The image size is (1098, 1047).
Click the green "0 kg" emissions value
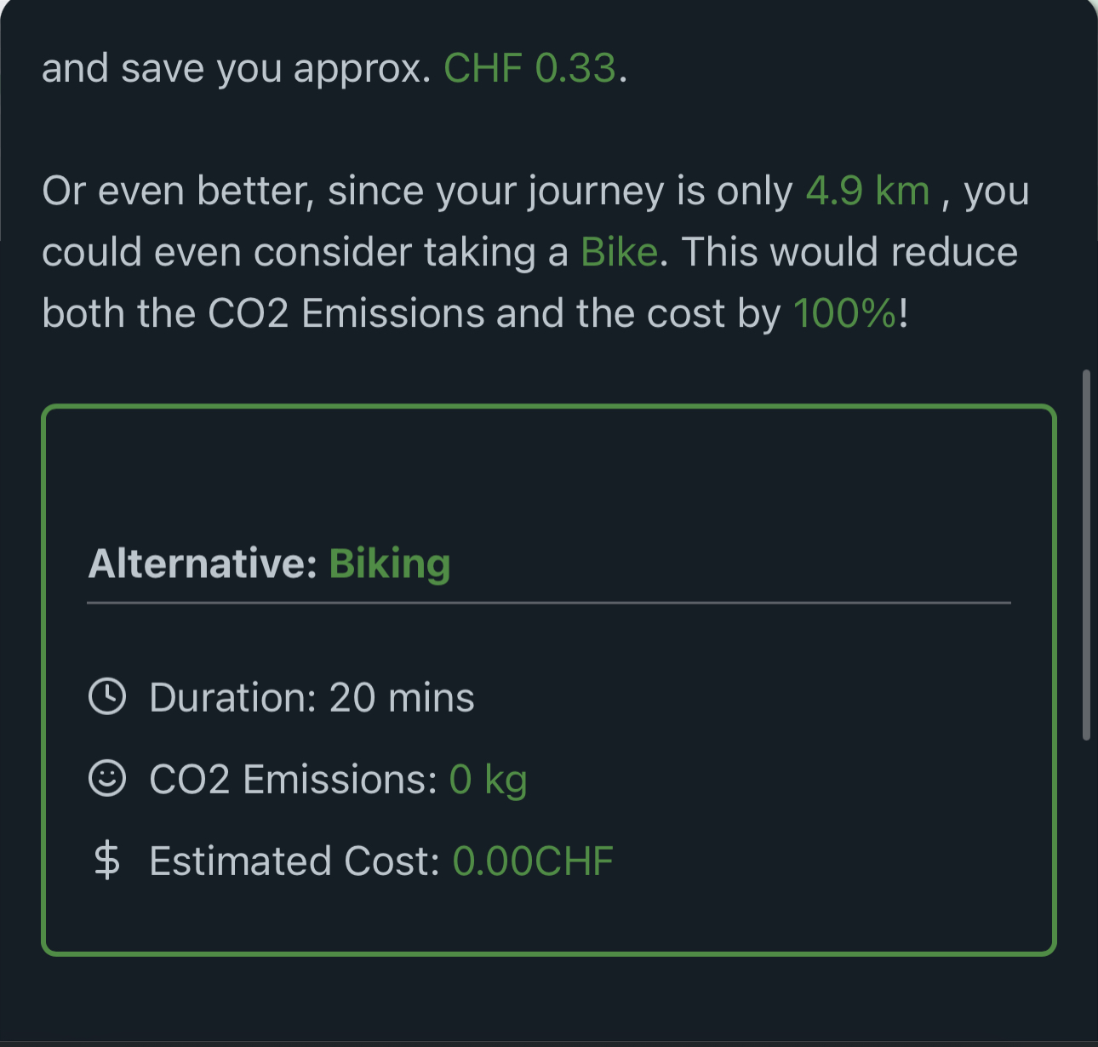coord(488,780)
